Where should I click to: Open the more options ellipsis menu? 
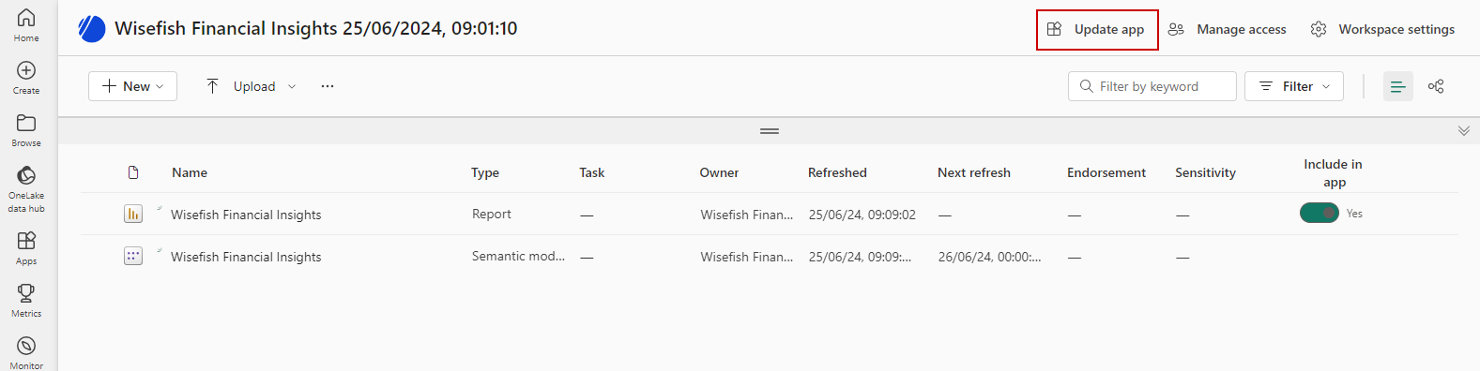click(328, 86)
